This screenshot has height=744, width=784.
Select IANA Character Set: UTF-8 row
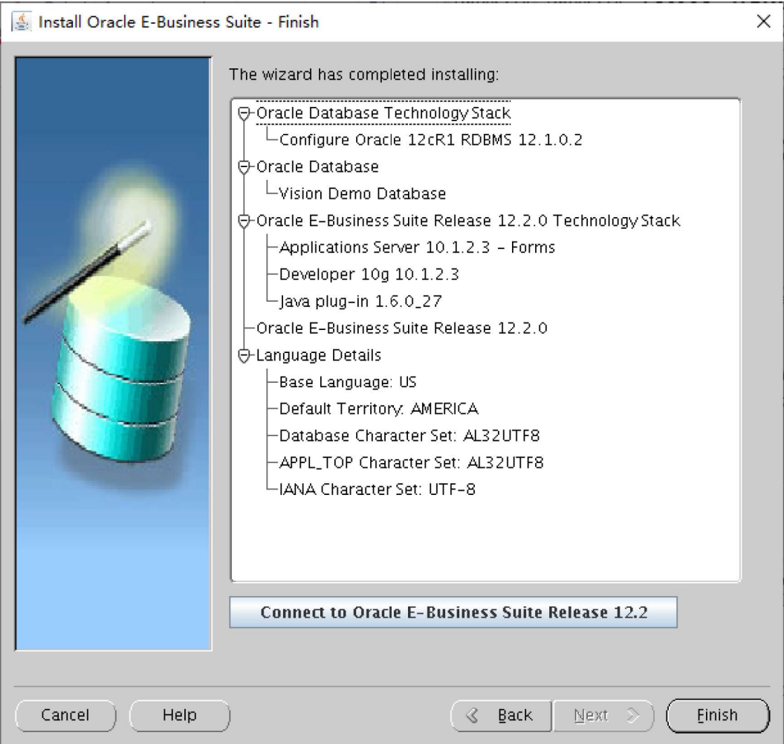click(377, 490)
